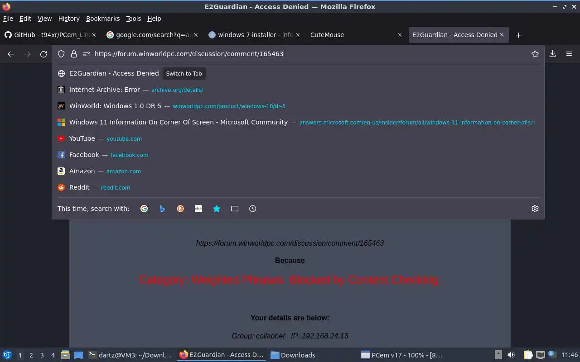
Task: Open the File menu
Action: tap(8, 19)
